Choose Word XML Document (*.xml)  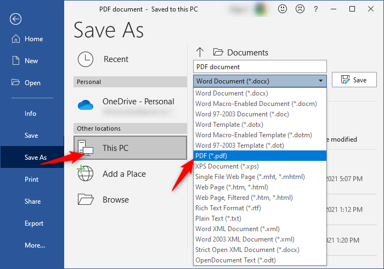click(x=260, y=229)
